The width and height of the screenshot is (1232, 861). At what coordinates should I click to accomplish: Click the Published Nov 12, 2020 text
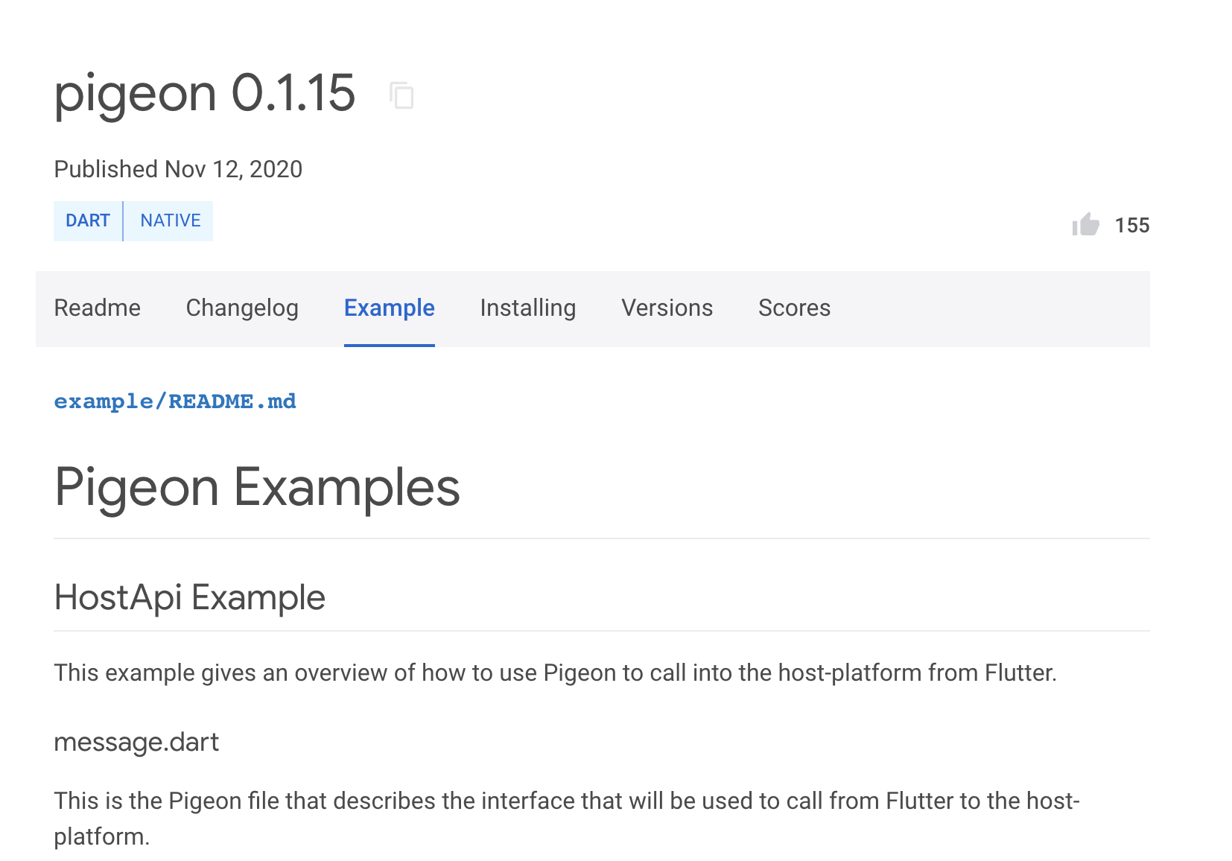[x=178, y=169]
